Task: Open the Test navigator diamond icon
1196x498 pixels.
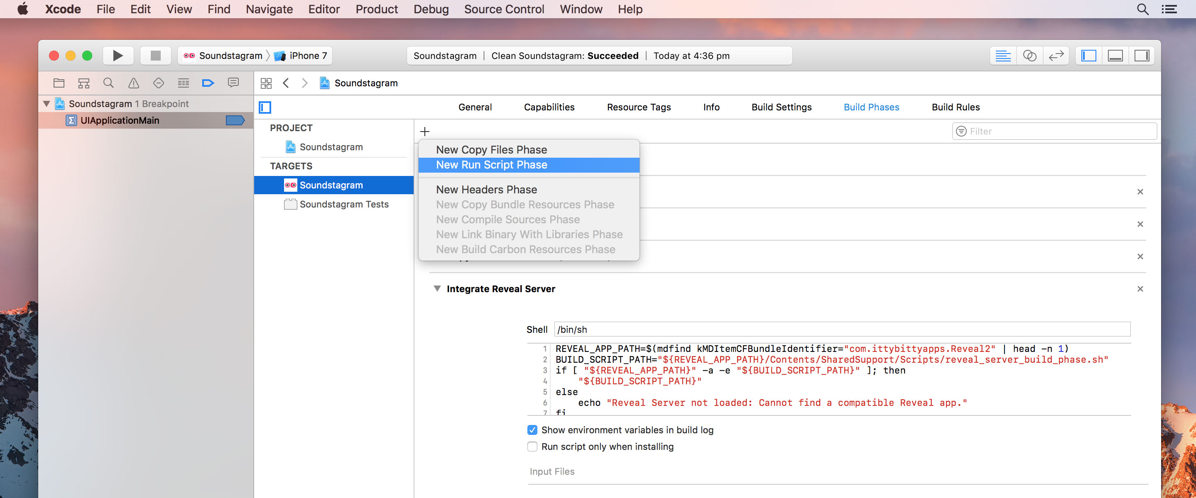Action: pyautogui.click(x=158, y=83)
